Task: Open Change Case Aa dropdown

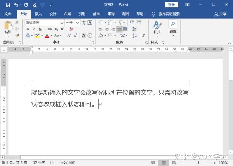Action: [x=57, y=36]
